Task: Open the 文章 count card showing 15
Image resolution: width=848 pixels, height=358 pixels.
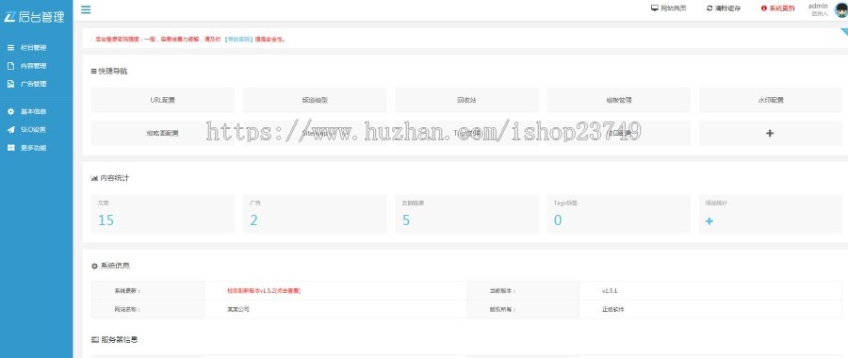Action: click(x=163, y=214)
